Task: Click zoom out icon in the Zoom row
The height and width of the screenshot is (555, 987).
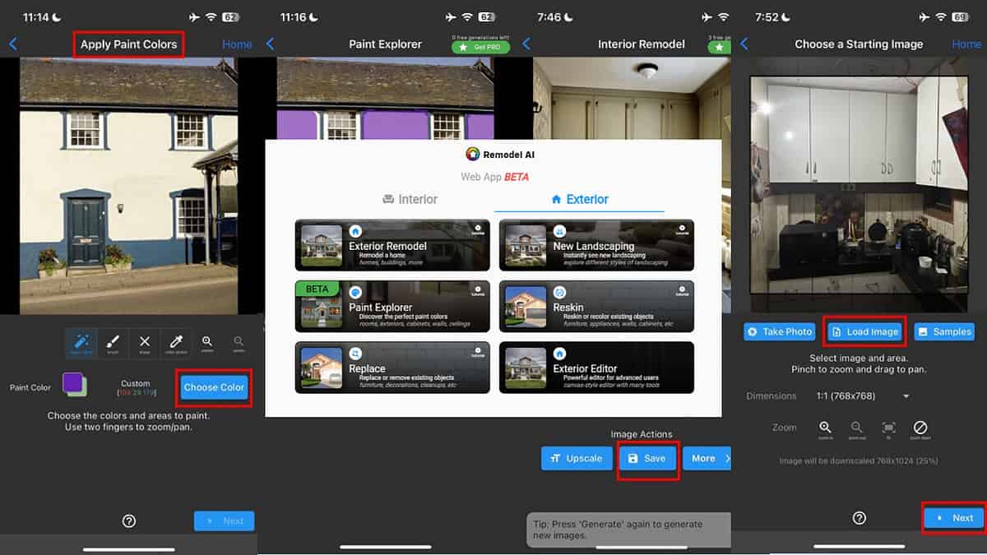Action: pyautogui.click(x=857, y=428)
